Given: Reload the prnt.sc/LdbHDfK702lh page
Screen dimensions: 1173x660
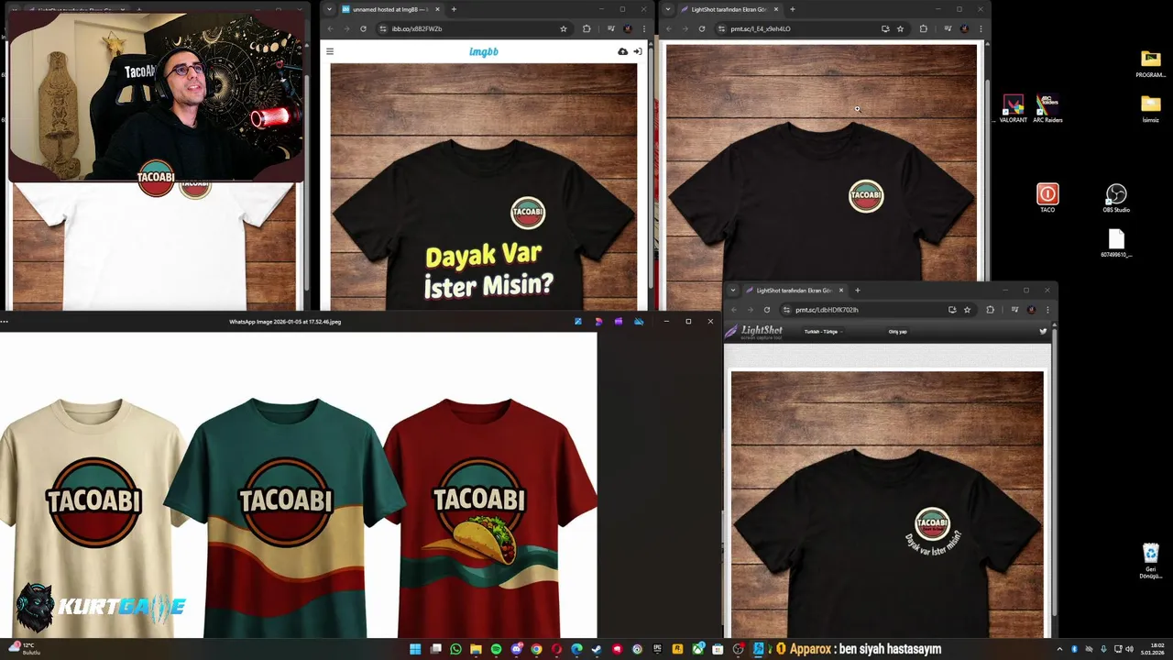Looking at the screenshot, I should 767,310.
